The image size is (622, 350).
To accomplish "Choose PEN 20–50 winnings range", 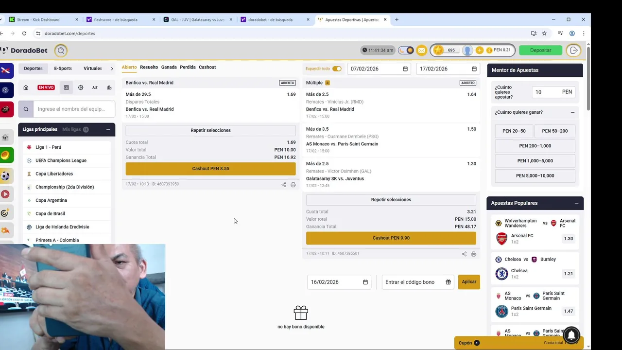I will pyautogui.click(x=514, y=131).
